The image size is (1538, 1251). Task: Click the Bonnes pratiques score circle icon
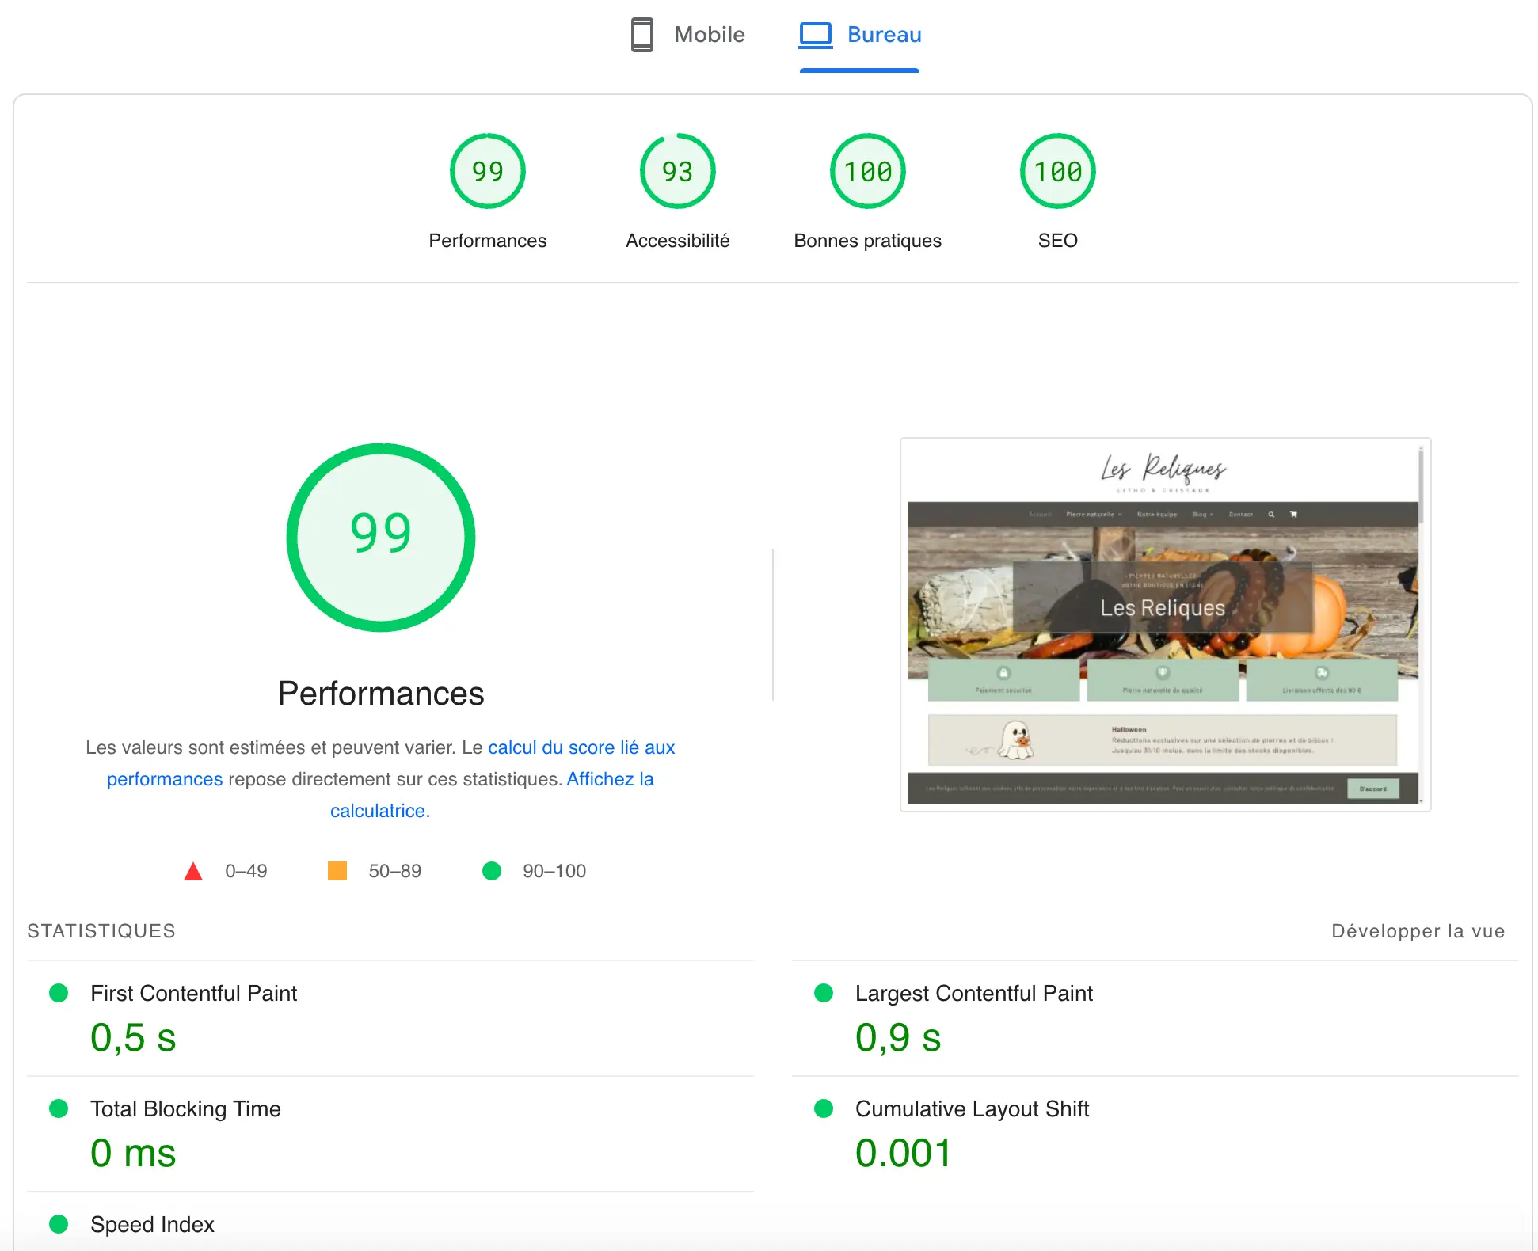click(866, 169)
